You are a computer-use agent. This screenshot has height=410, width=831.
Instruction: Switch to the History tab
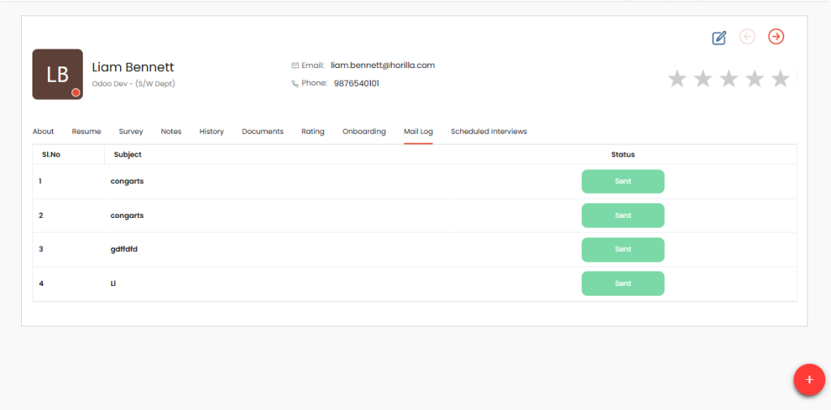[212, 131]
